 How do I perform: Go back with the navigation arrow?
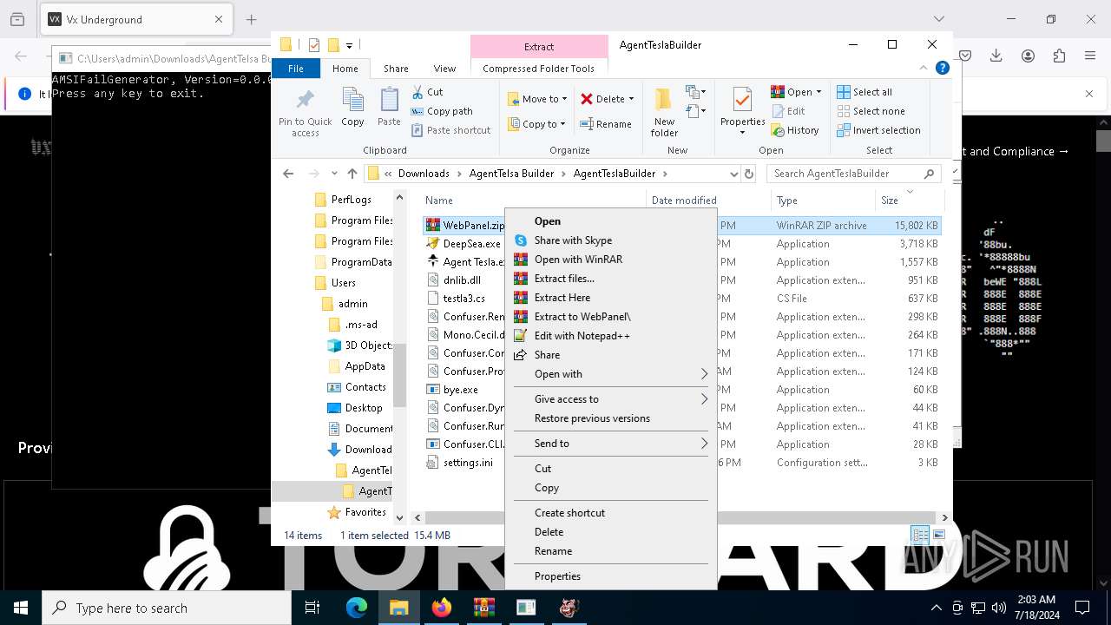point(288,174)
